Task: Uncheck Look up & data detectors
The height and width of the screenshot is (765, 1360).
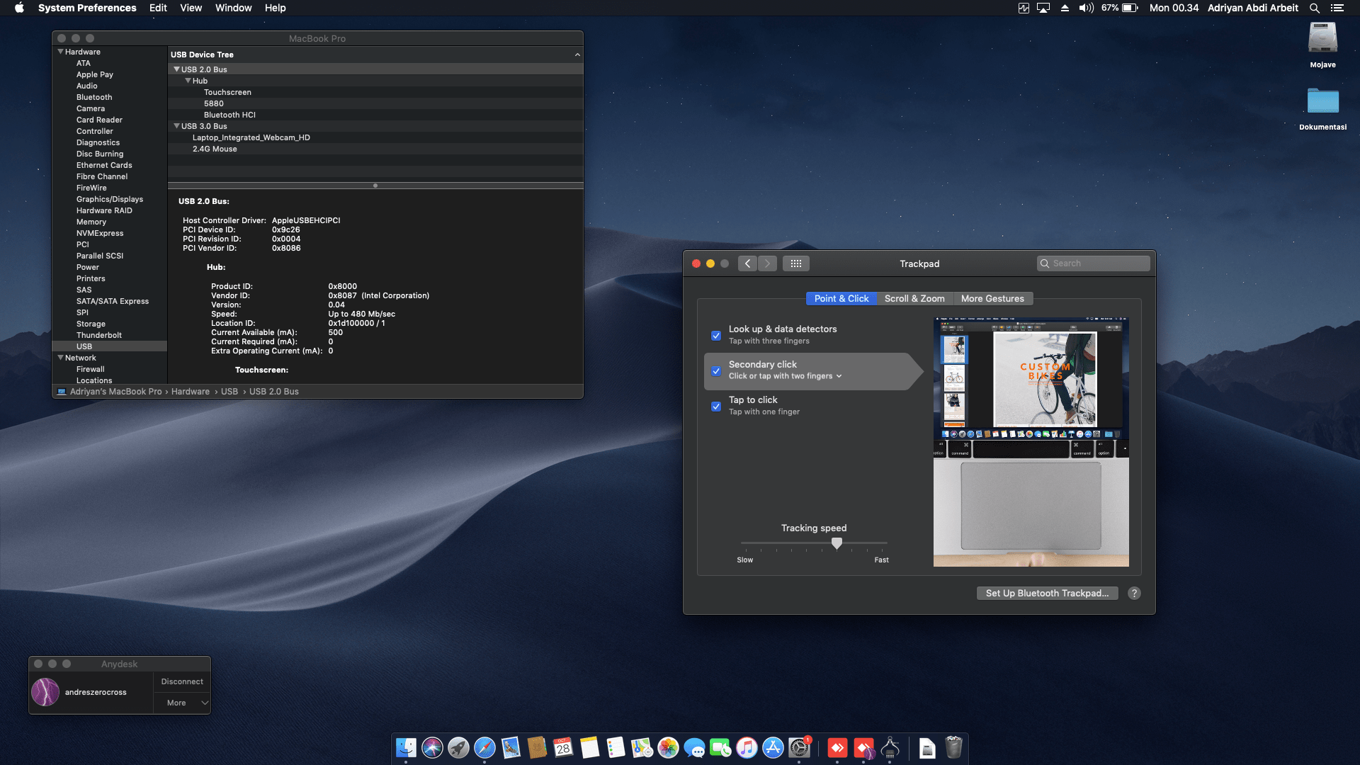Action: tap(716, 335)
